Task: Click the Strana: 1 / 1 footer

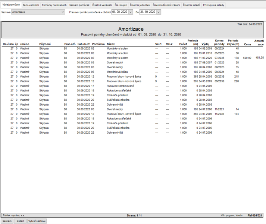Action: pyautogui.click(x=134, y=215)
